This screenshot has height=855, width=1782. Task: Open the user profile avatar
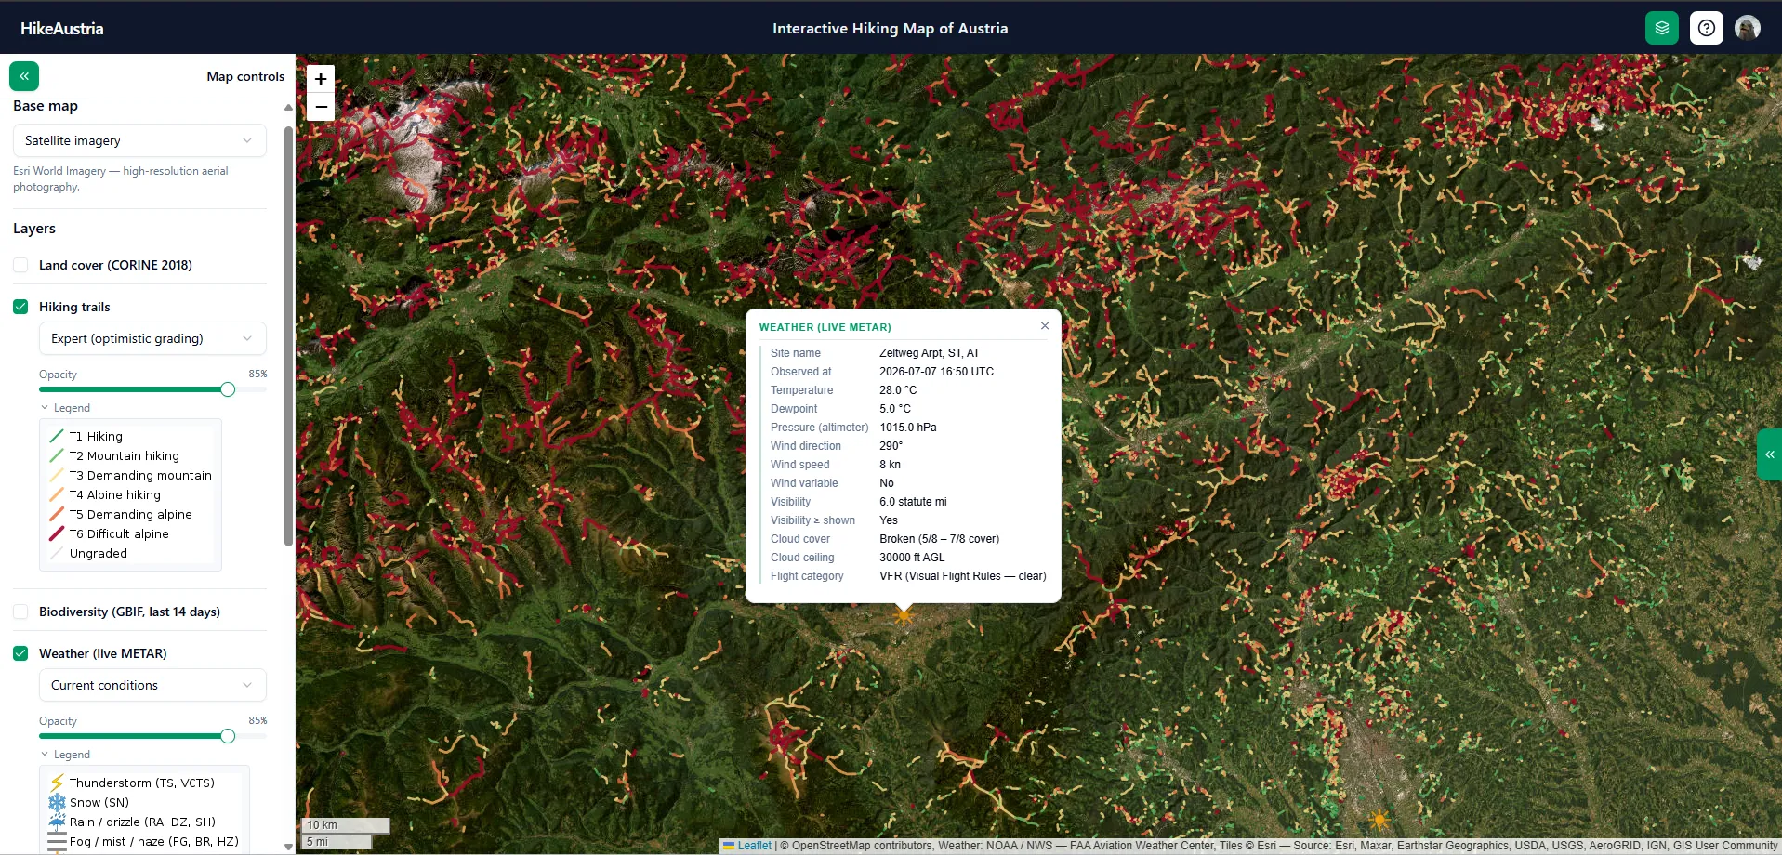pos(1748,28)
